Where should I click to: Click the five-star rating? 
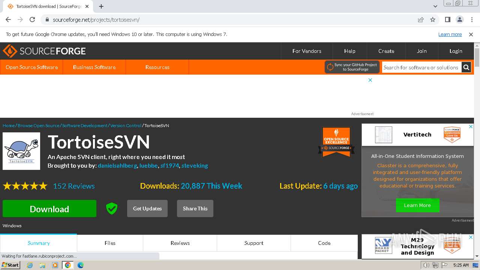click(x=25, y=186)
